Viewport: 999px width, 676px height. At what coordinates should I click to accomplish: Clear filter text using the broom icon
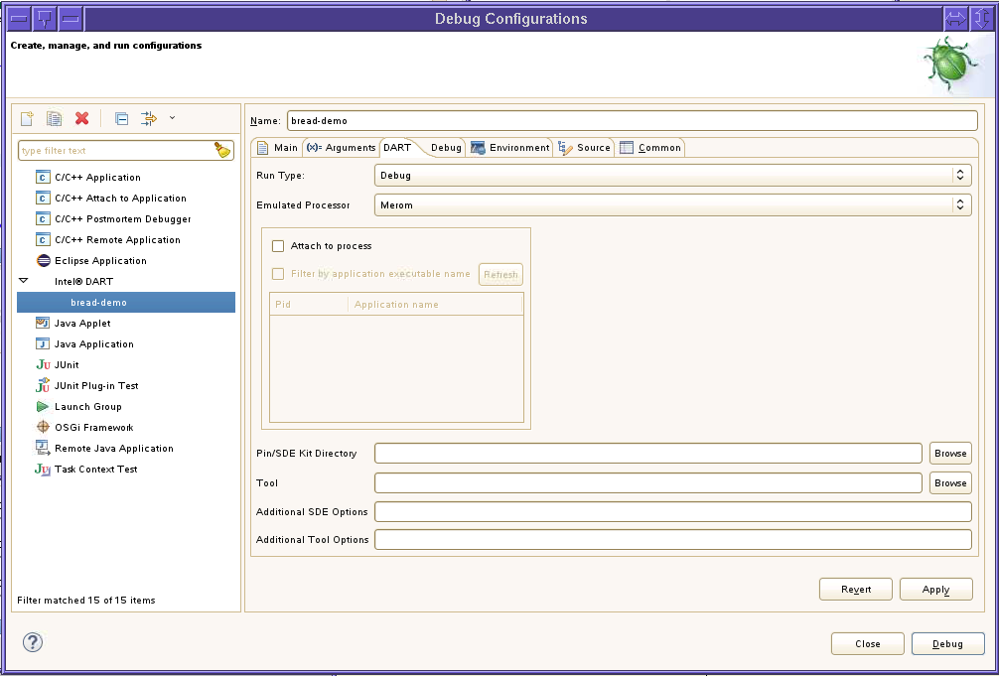coord(222,150)
